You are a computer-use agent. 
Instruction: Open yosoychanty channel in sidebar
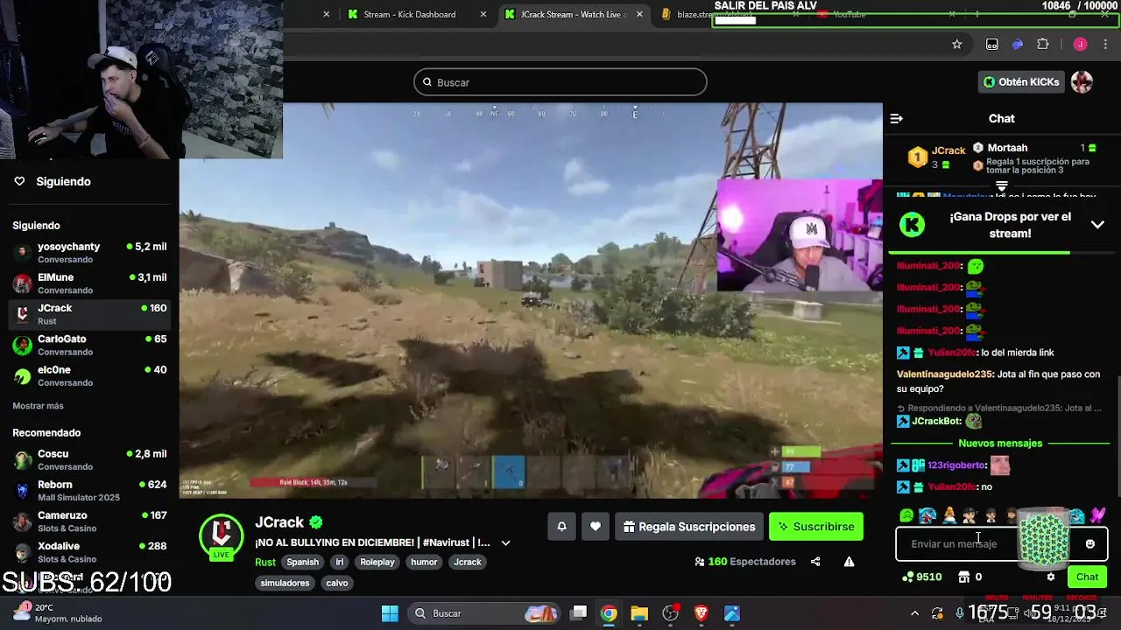coord(89,253)
